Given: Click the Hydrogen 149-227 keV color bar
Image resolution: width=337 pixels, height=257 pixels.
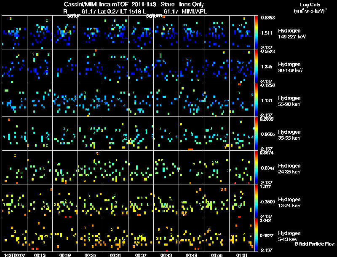Looking at the screenshot, I should click(x=257, y=32).
